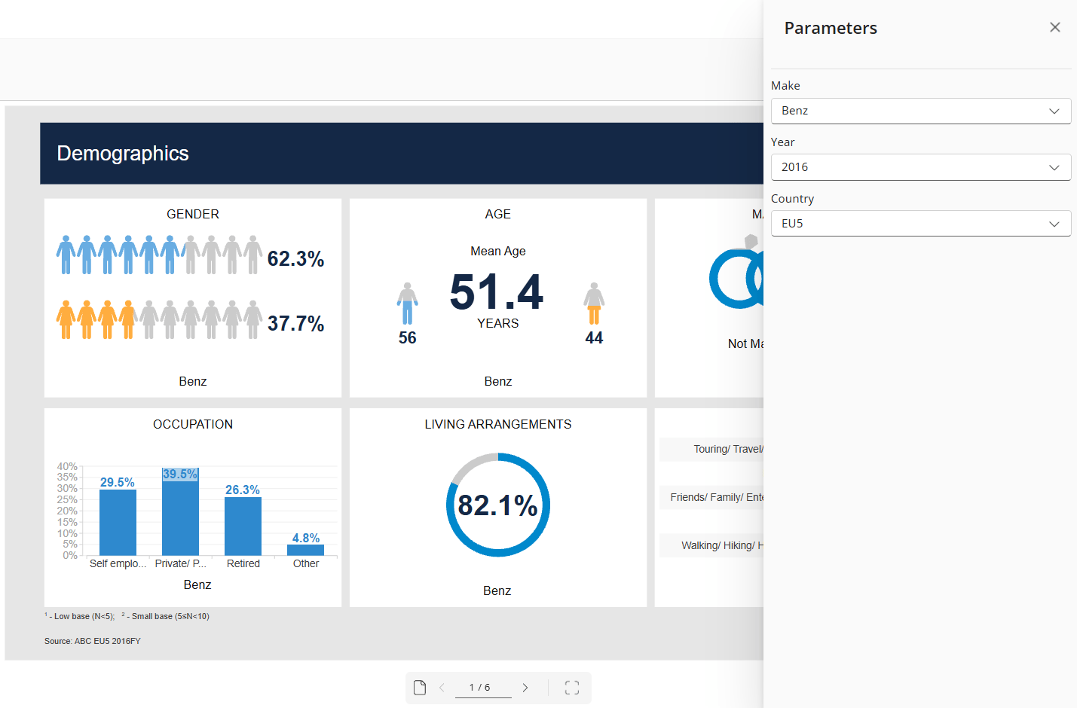1077x708 pixels.
Task: Click the blue male gender icons row
Action: click(159, 255)
